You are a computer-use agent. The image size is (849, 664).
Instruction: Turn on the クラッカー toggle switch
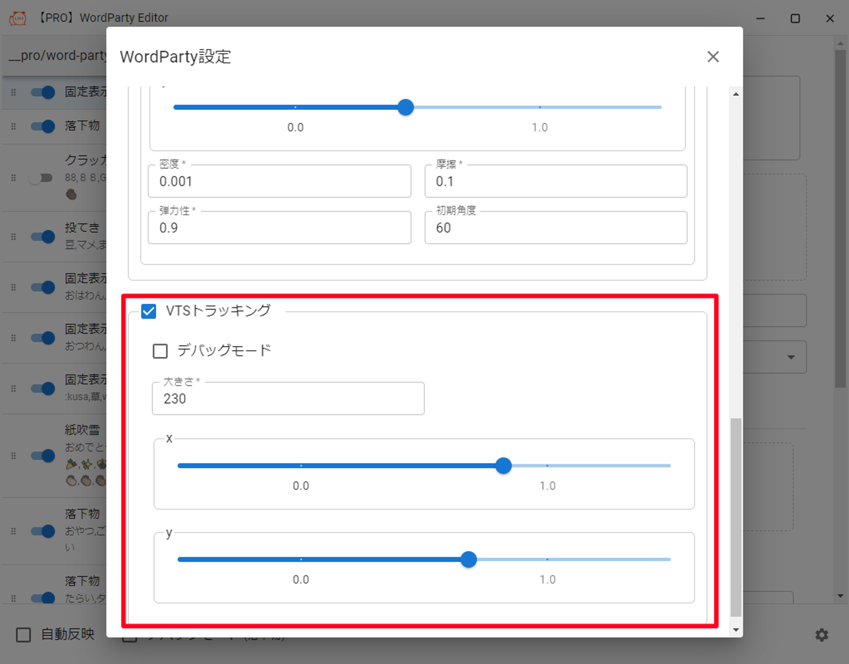point(41,178)
